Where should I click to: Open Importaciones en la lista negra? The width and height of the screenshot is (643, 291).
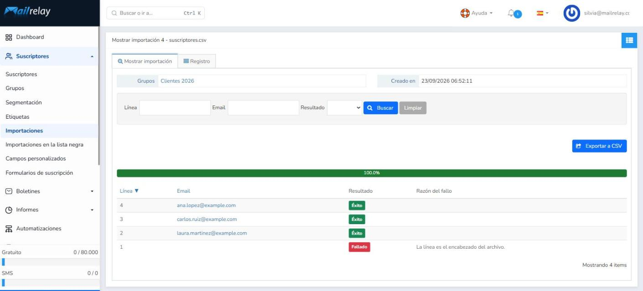(x=44, y=145)
